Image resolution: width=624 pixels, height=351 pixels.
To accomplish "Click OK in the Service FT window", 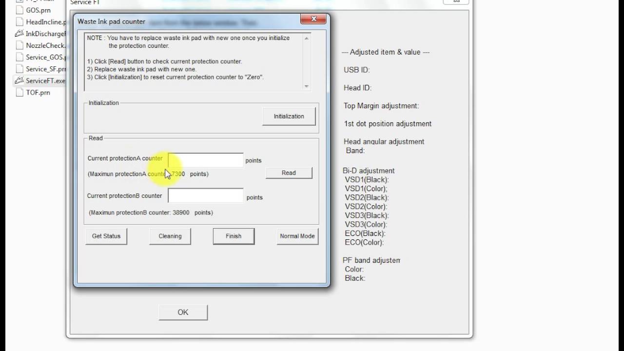I will (x=183, y=312).
